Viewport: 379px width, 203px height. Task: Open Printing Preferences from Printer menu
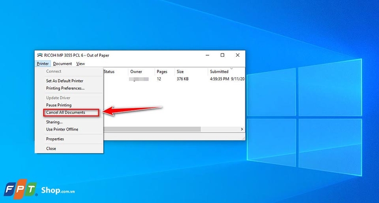click(65, 88)
